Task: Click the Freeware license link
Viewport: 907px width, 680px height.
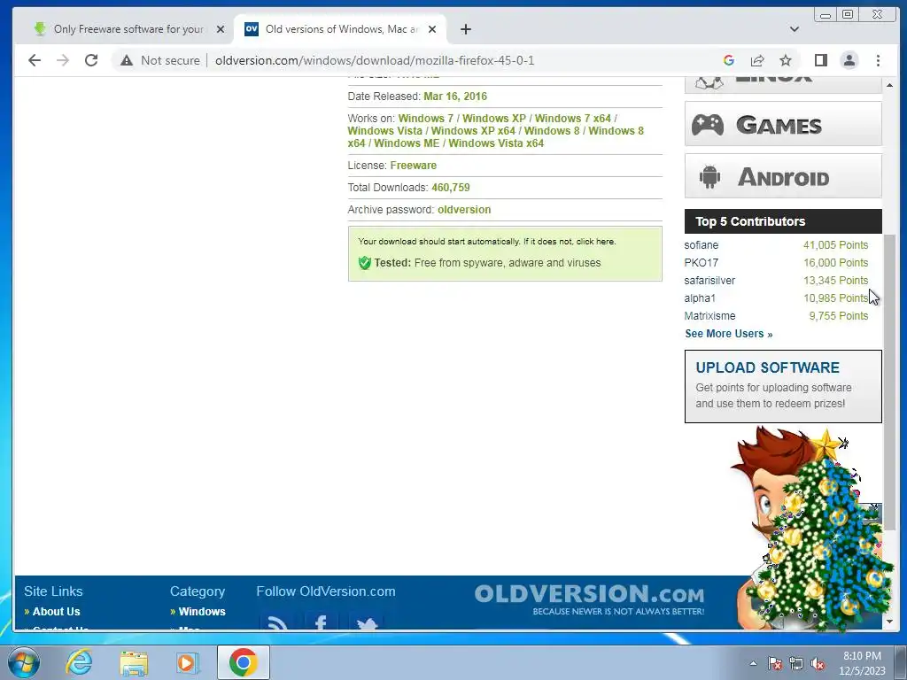Action: (413, 166)
